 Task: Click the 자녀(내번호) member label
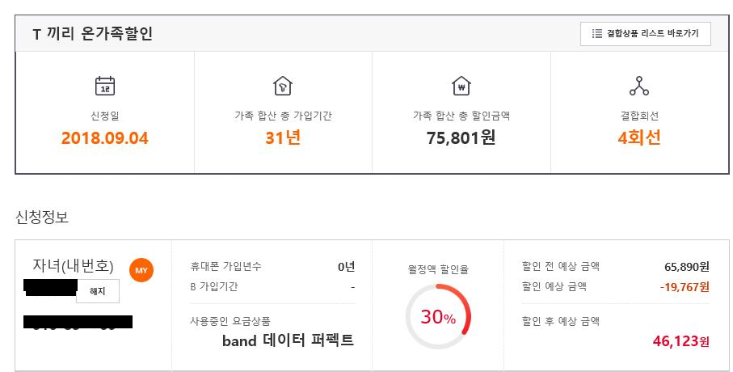pos(73,265)
